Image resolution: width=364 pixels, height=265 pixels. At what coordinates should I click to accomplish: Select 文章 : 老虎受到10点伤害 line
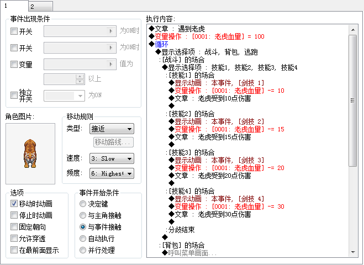click(x=210, y=98)
